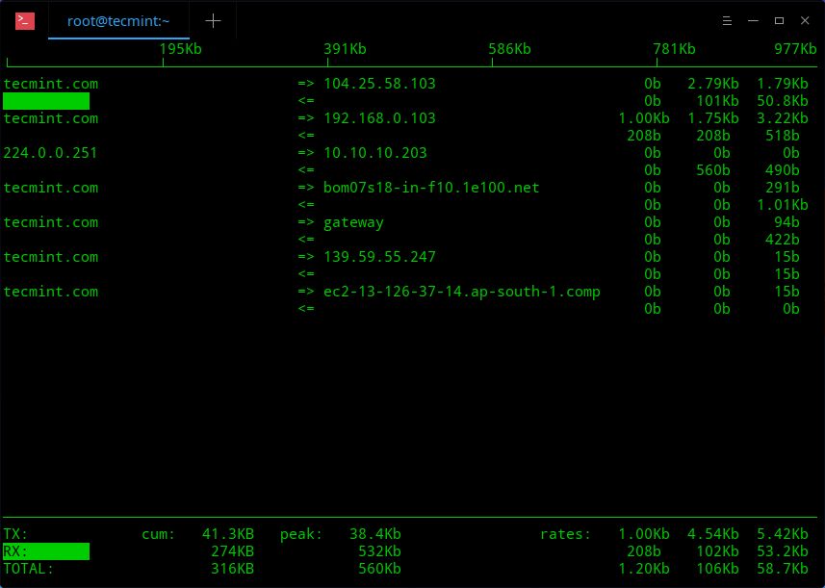Screen dimensions: 825x588
Task: Select the root@tecmint:~ tab
Action: click(x=118, y=21)
